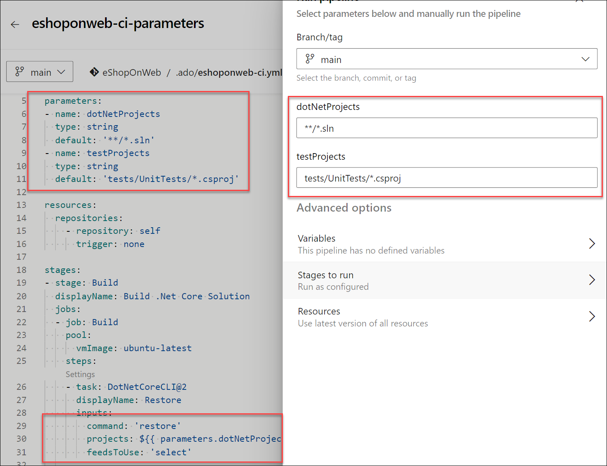Click the chevron arrow beside Resources

592,317
